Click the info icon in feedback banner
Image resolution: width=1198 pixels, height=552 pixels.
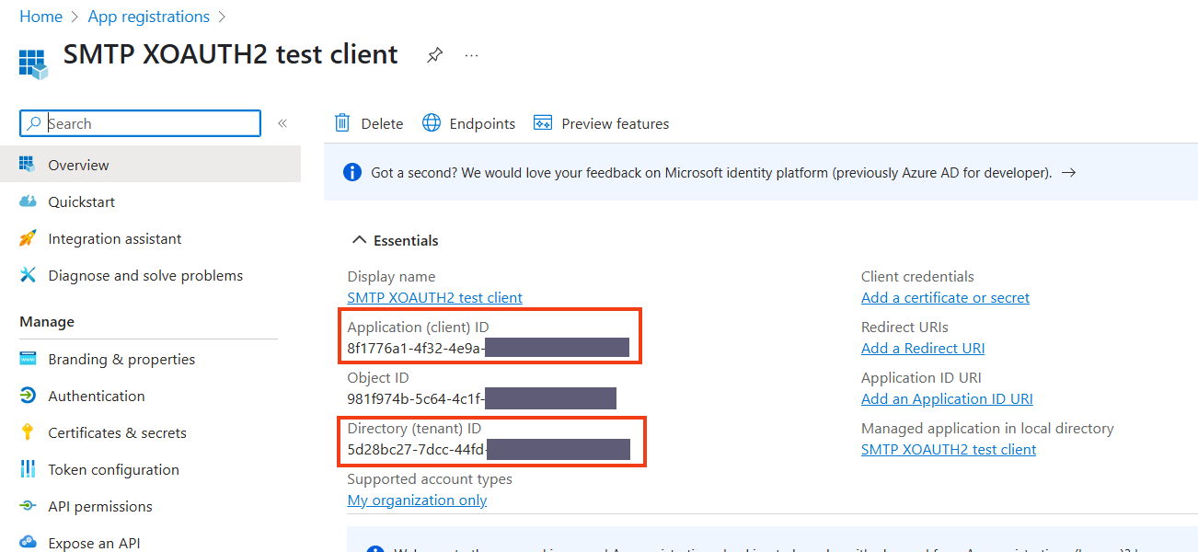tap(351, 172)
